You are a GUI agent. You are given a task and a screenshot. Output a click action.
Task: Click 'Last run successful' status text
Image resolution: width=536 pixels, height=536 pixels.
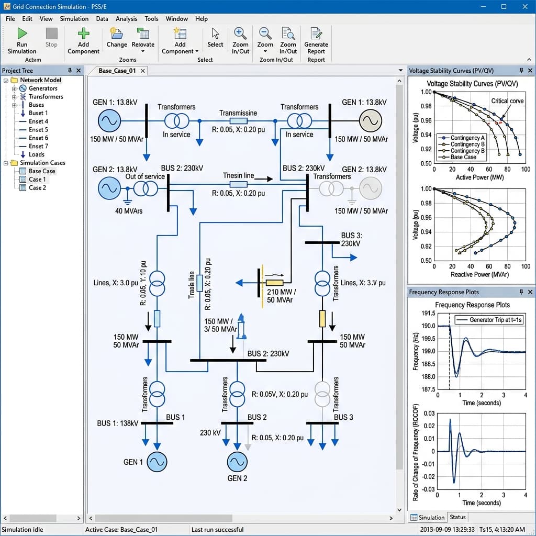tap(217, 530)
